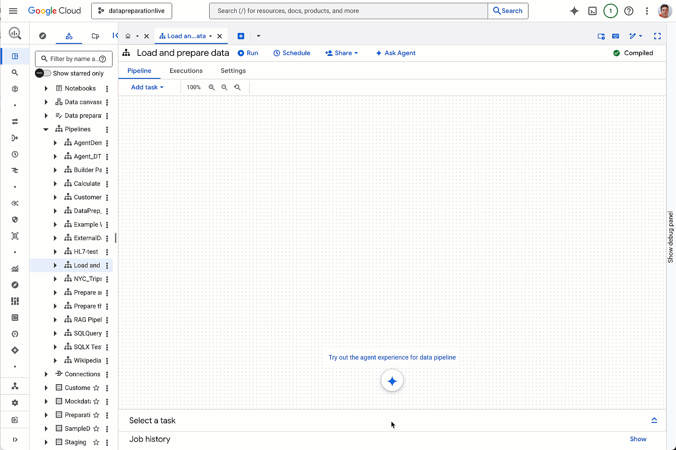Switch to the Executions tab
The image size is (676, 450).
pos(186,70)
